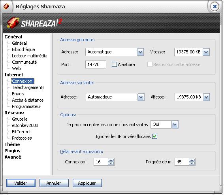The width and height of the screenshot is (224, 195).
Task: Open Accès à distance settings
Action: 28,100
